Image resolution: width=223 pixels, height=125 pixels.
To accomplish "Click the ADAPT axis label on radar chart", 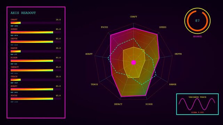I will [x=89, y=54].
